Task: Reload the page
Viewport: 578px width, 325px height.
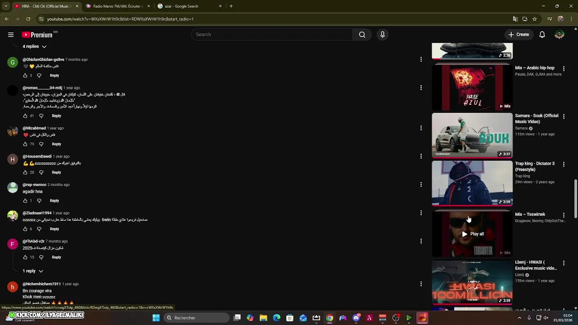Action: (x=28, y=19)
